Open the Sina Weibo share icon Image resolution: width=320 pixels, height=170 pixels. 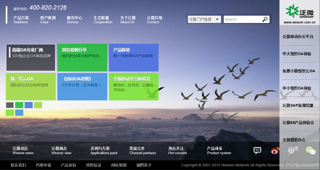(275, 151)
